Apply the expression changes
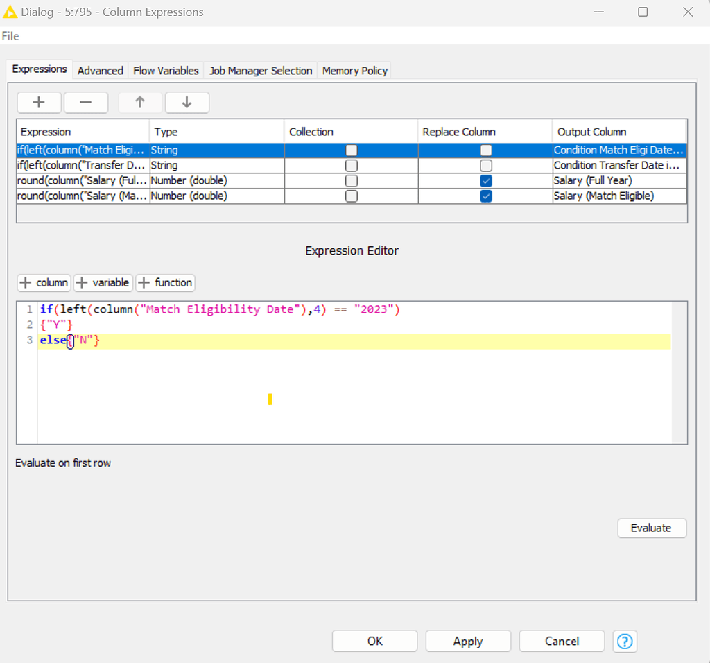 pos(468,641)
